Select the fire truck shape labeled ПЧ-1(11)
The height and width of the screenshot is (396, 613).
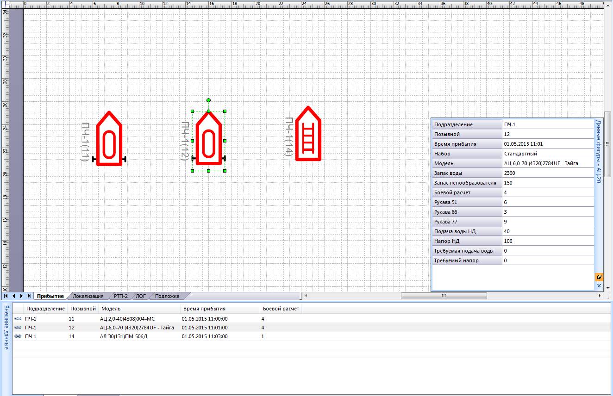(109, 139)
